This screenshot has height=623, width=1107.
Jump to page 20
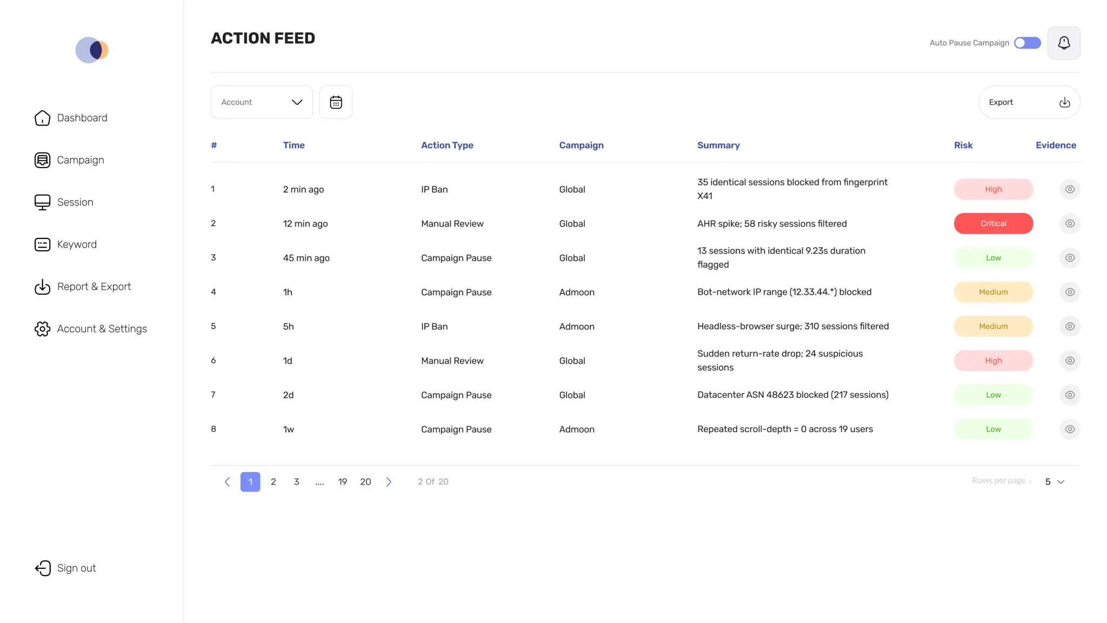tap(365, 482)
